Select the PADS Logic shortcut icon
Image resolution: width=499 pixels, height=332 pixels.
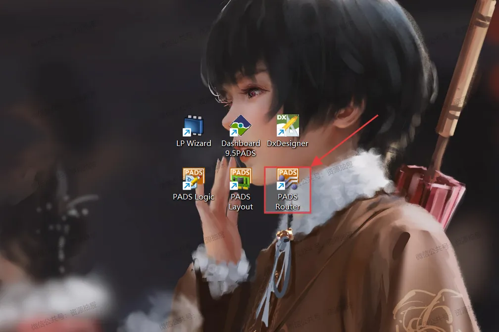click(x=194, y=179)
